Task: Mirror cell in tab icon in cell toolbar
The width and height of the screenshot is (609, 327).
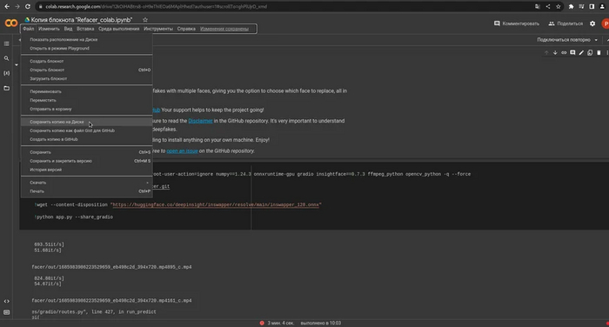Action: [590, 52]
